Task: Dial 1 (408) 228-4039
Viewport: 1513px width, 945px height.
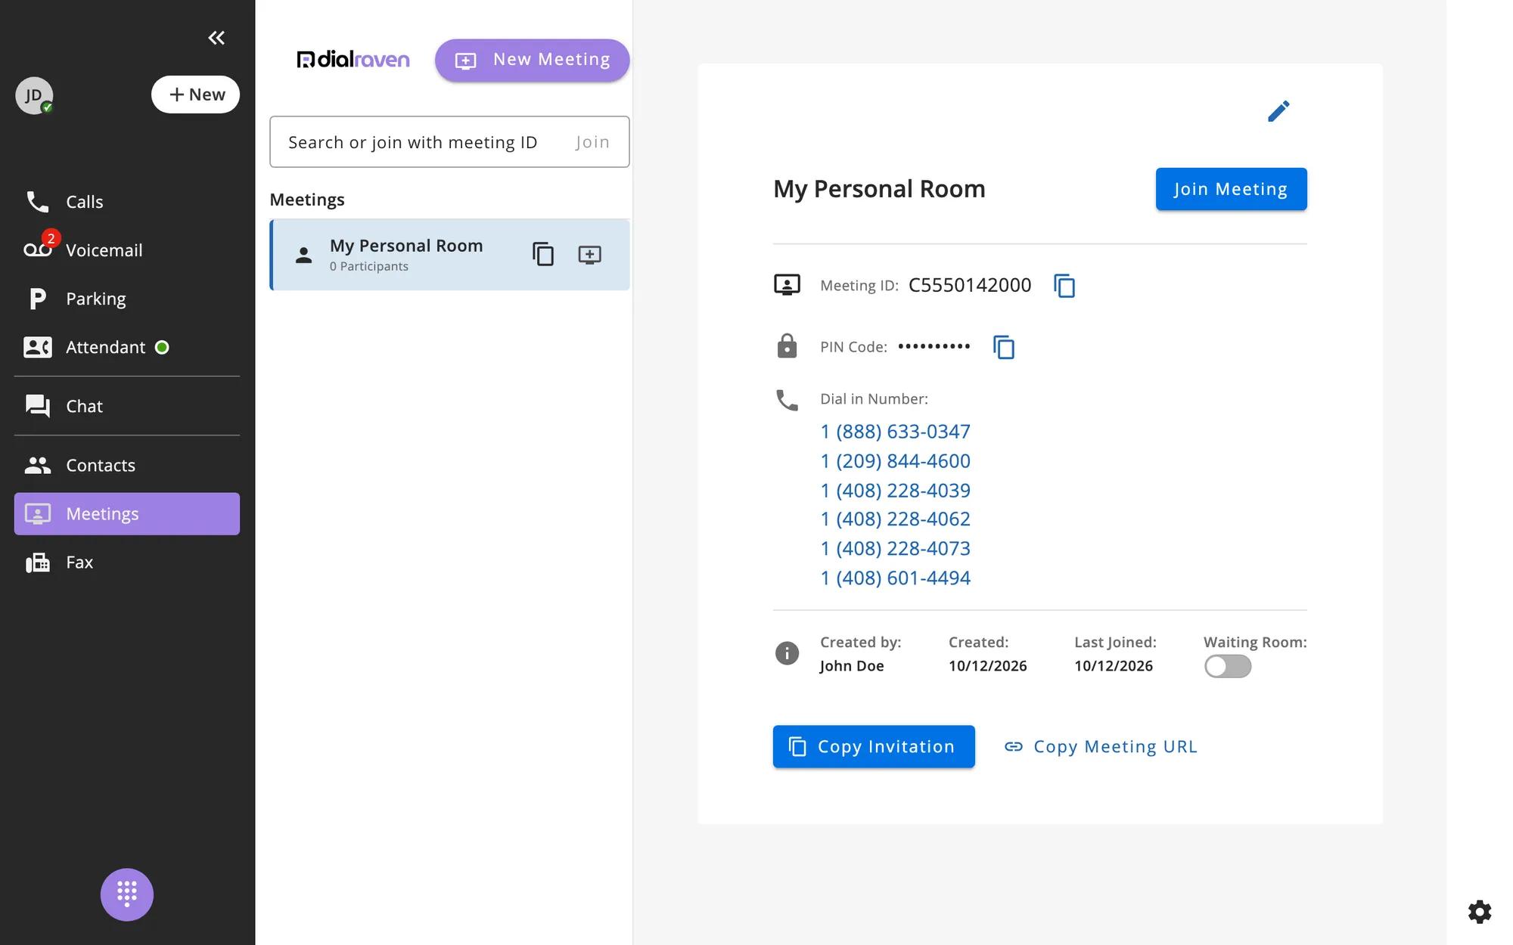Action: click(x=895, y=491)
